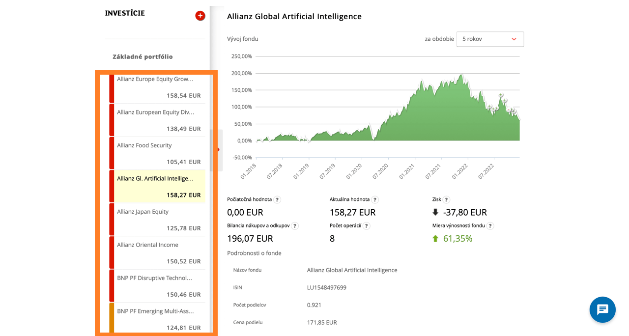Select Allianz Food Security fund

(157, 153)
